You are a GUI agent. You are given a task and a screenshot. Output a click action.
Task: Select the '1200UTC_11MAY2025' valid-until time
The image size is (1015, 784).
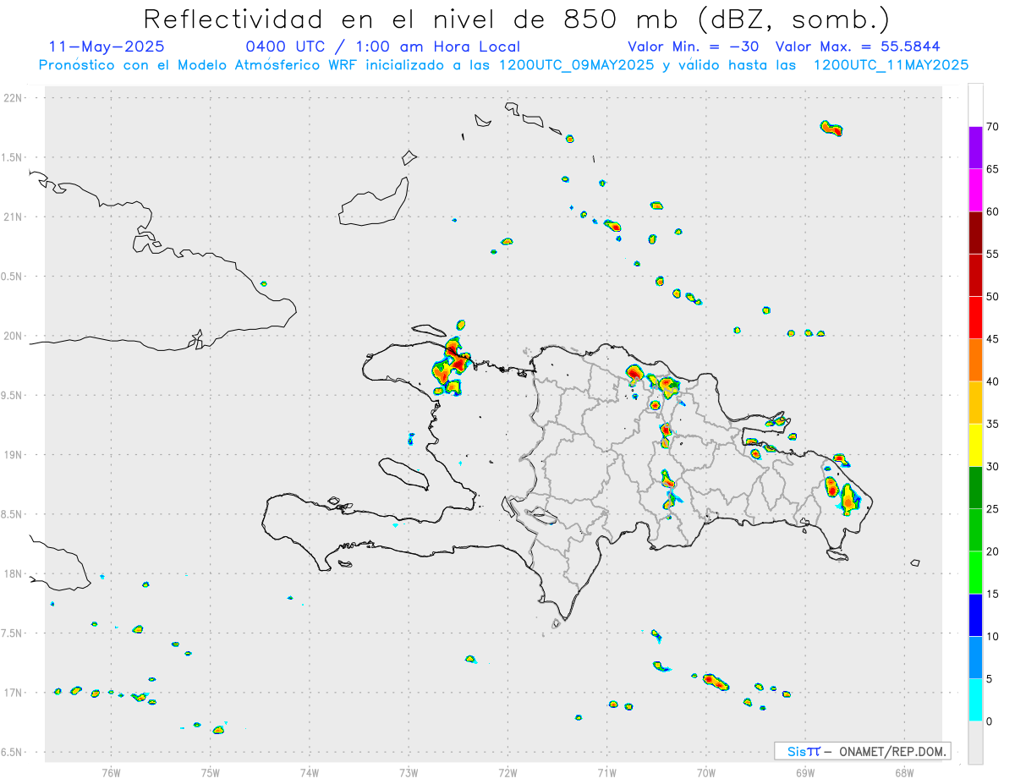point(891,65)
